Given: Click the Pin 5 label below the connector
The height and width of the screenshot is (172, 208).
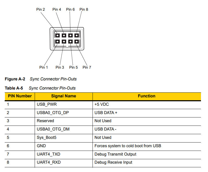Looking at the screenshot, I should pos(74,67).
